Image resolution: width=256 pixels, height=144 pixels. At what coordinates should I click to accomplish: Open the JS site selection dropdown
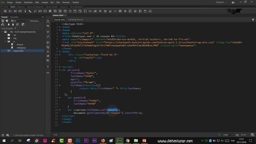pyautogui.click(x=19, y=21)
